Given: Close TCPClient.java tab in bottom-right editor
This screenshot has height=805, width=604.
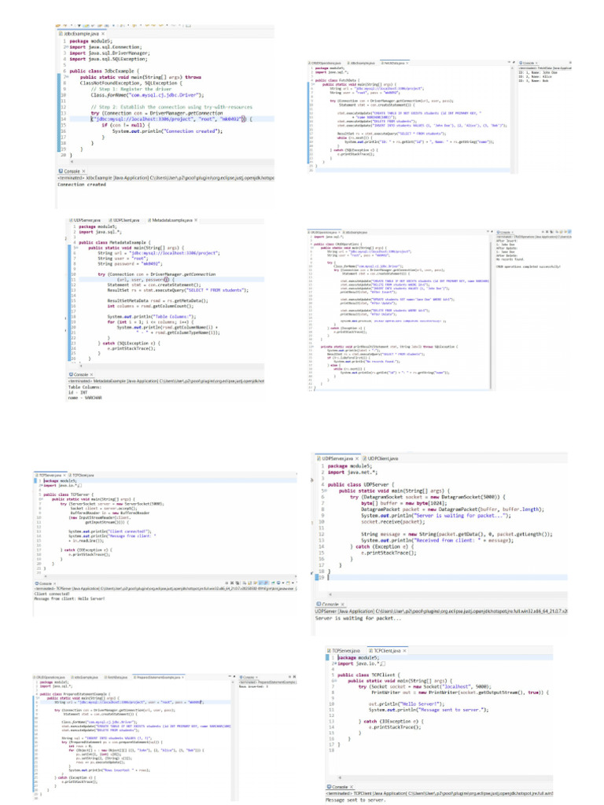Looking at the screenshot, I should [x=404, y=651].
